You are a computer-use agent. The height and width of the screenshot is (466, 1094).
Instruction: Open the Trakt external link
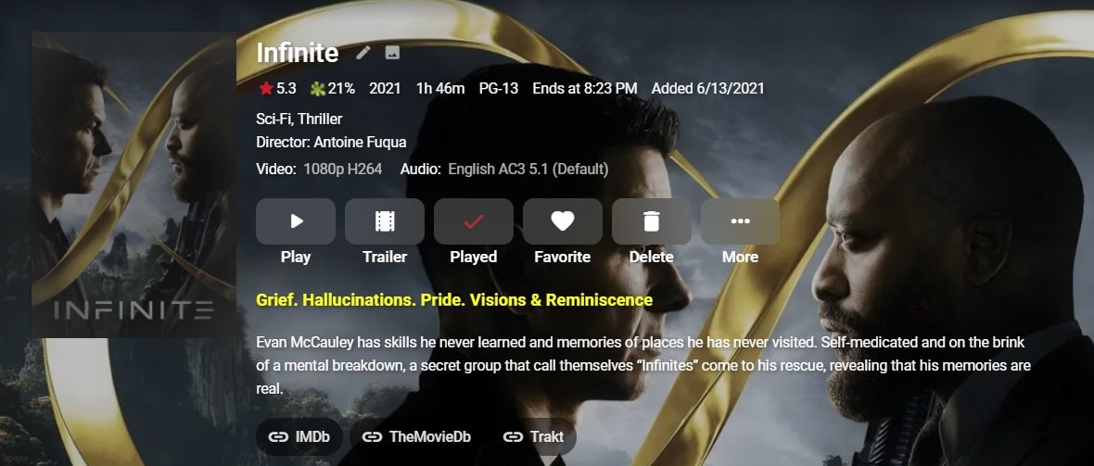pos(533,436)
